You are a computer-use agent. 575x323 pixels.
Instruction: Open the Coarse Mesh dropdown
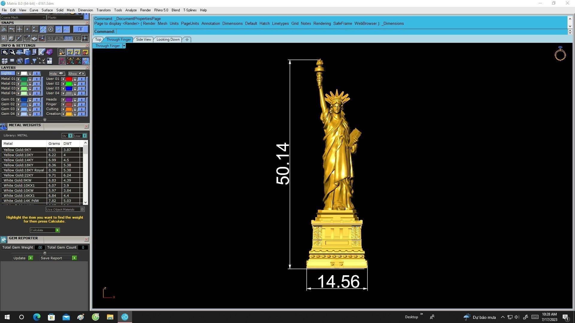coord(23,18)
